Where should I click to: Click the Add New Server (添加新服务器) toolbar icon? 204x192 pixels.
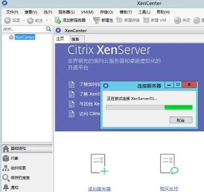pyautogui.click(x=58, y=20)
